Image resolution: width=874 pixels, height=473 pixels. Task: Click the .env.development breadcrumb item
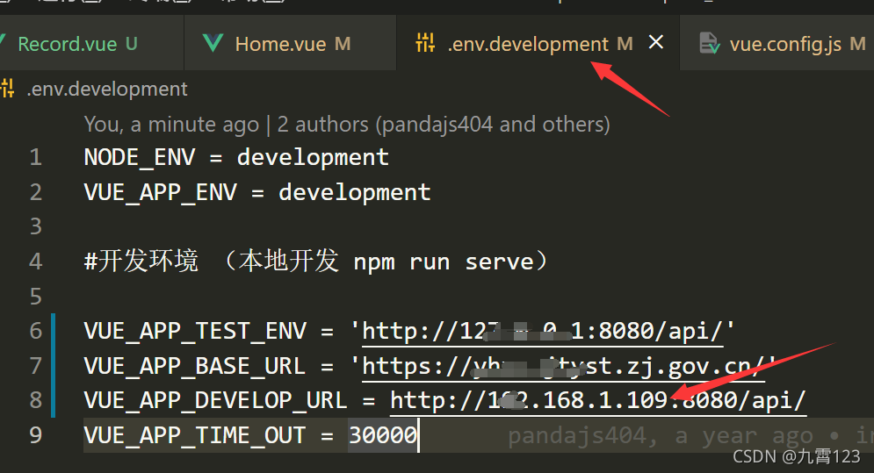tap(107, 89)
